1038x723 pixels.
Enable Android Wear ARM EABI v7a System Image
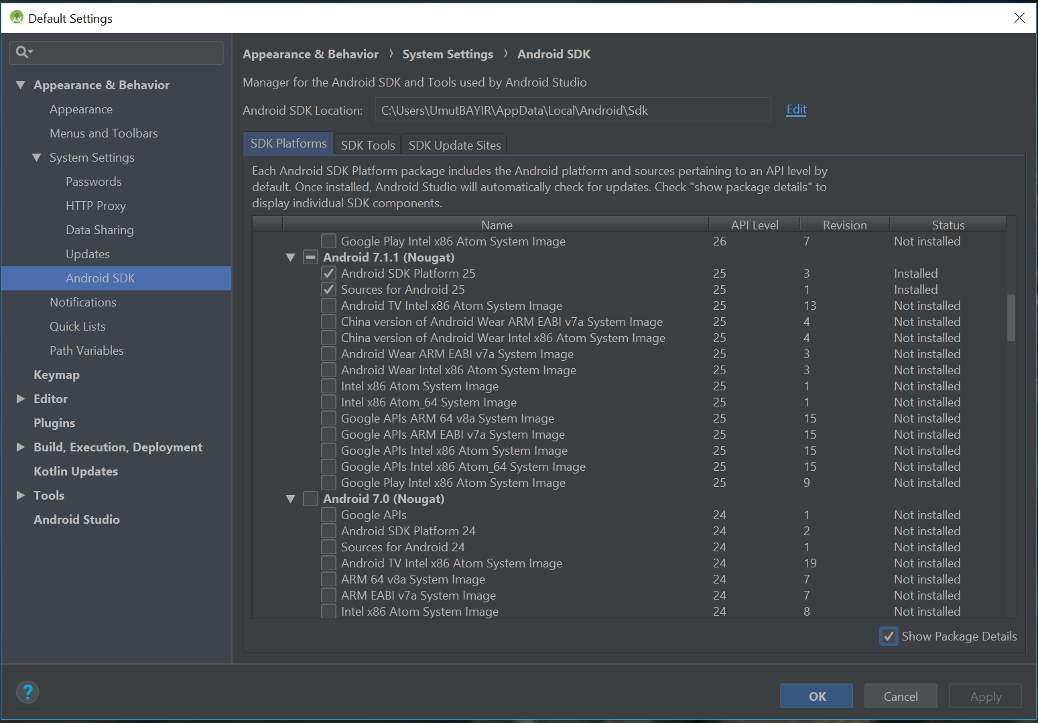click(328, 354)
